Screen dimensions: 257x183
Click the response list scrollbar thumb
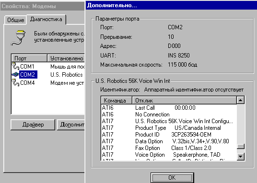click(240, 146)
